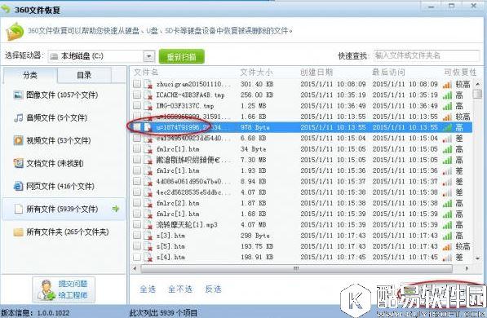Sort by 文件大小 column header
487x318 pixels.
pyautogui.click(x=256, y=73)
